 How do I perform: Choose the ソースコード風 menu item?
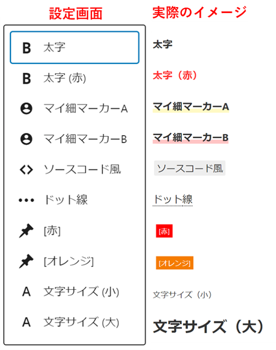[x=74, y=170]
